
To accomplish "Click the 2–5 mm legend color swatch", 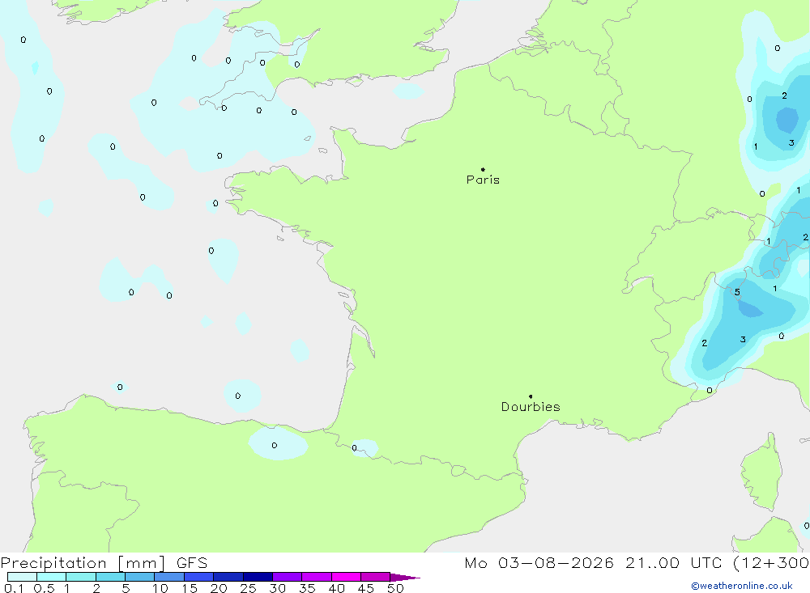I will [110, 577].
